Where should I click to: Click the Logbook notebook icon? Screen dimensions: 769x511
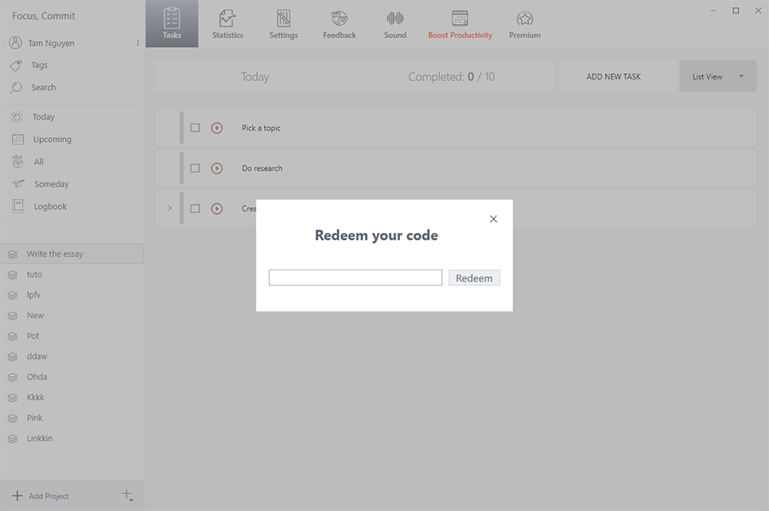tap(18, 206)
